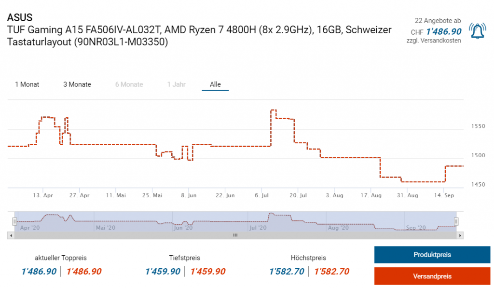Choose the 1 Jahr time range
Screen dimensions: 494x288
[x=176, y=84]
